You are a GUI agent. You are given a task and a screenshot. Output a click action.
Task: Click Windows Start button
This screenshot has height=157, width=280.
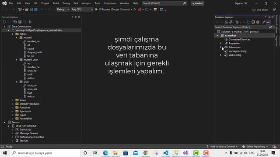pos(5,153)
